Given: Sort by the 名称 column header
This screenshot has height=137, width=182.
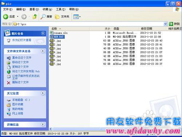Looking at the screenshot, I should [x=69, y=29].
